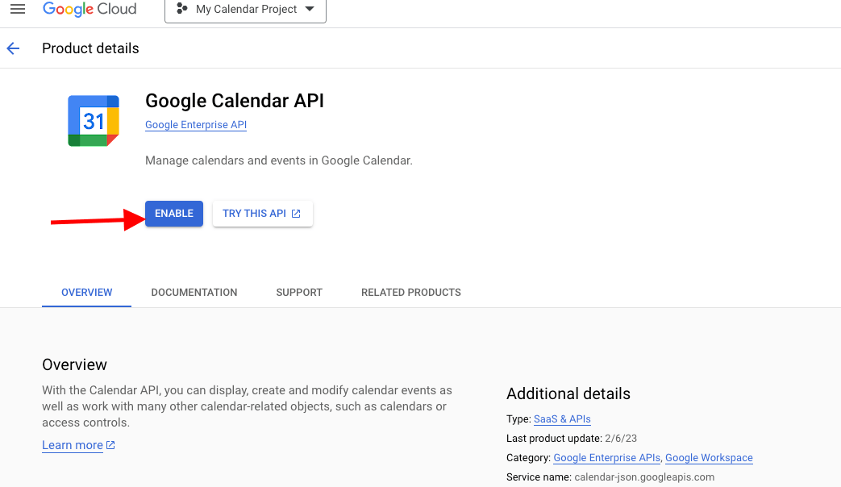Open TRY THIS API in the API explorer
Image resolution: width=841 pixels, height=487 pixels.
tap(258, 214)
